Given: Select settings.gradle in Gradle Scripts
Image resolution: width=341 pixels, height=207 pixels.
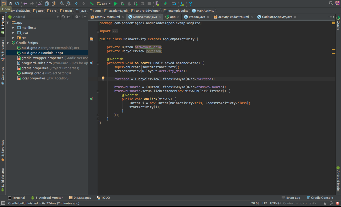Looking at the screenshot, I should pos(33,73).
